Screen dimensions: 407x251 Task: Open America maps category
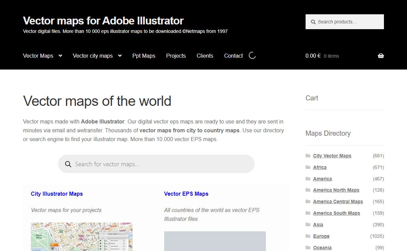pyautogui.click(x=323, y=179)
